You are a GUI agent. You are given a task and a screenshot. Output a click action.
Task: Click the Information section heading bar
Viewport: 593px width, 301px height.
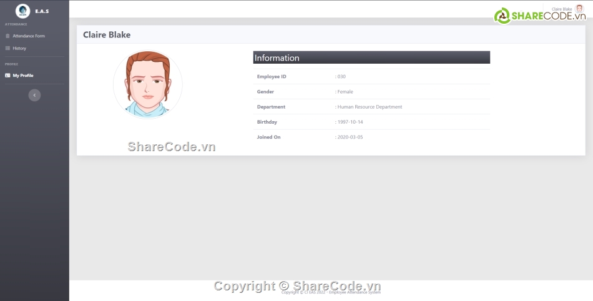coord(371,57)
